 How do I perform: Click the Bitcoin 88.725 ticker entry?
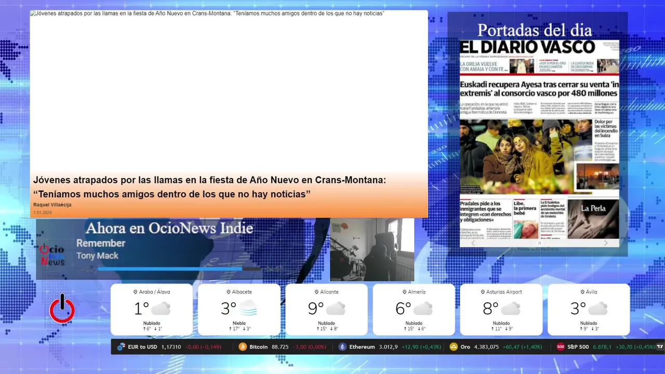pos(282,346)
